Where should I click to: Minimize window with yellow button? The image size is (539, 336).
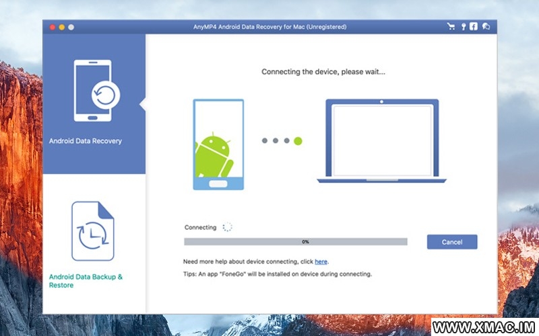click(x=61, y=27)
